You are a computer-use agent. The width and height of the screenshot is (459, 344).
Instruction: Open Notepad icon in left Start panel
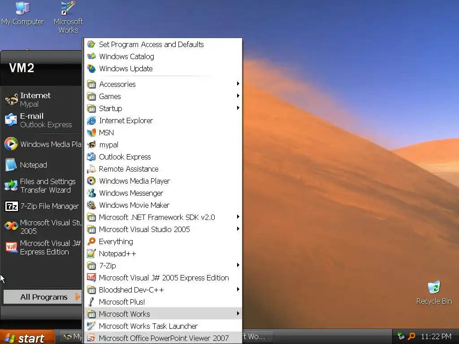click(11, 165)
